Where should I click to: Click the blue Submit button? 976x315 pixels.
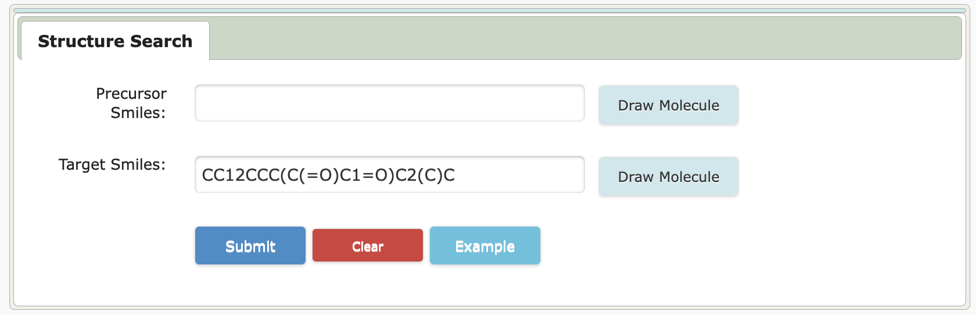click(250, 246)
